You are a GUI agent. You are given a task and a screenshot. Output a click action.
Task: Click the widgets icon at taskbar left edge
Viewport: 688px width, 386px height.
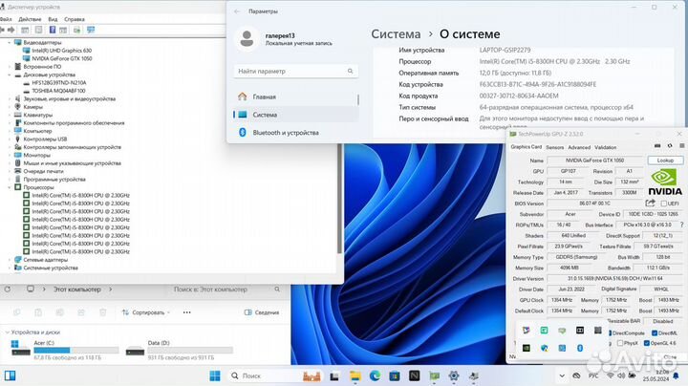pyautogui.click(x=11, y=375)
